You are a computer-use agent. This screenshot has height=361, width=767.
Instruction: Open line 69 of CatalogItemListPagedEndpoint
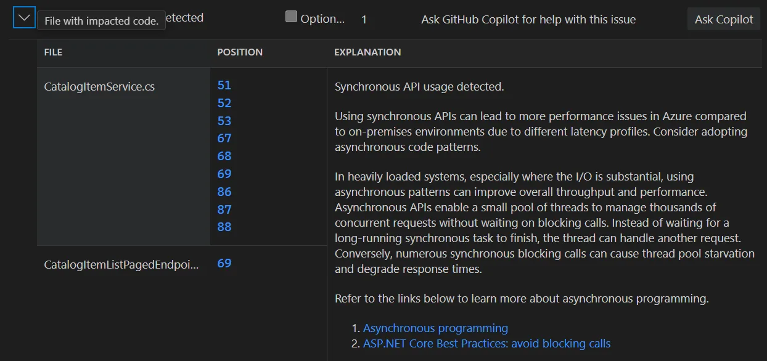point(224,263)
